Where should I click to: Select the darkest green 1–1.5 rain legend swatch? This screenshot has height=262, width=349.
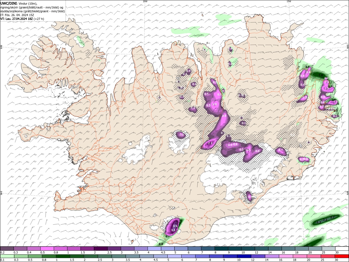(x=63, y=256)
